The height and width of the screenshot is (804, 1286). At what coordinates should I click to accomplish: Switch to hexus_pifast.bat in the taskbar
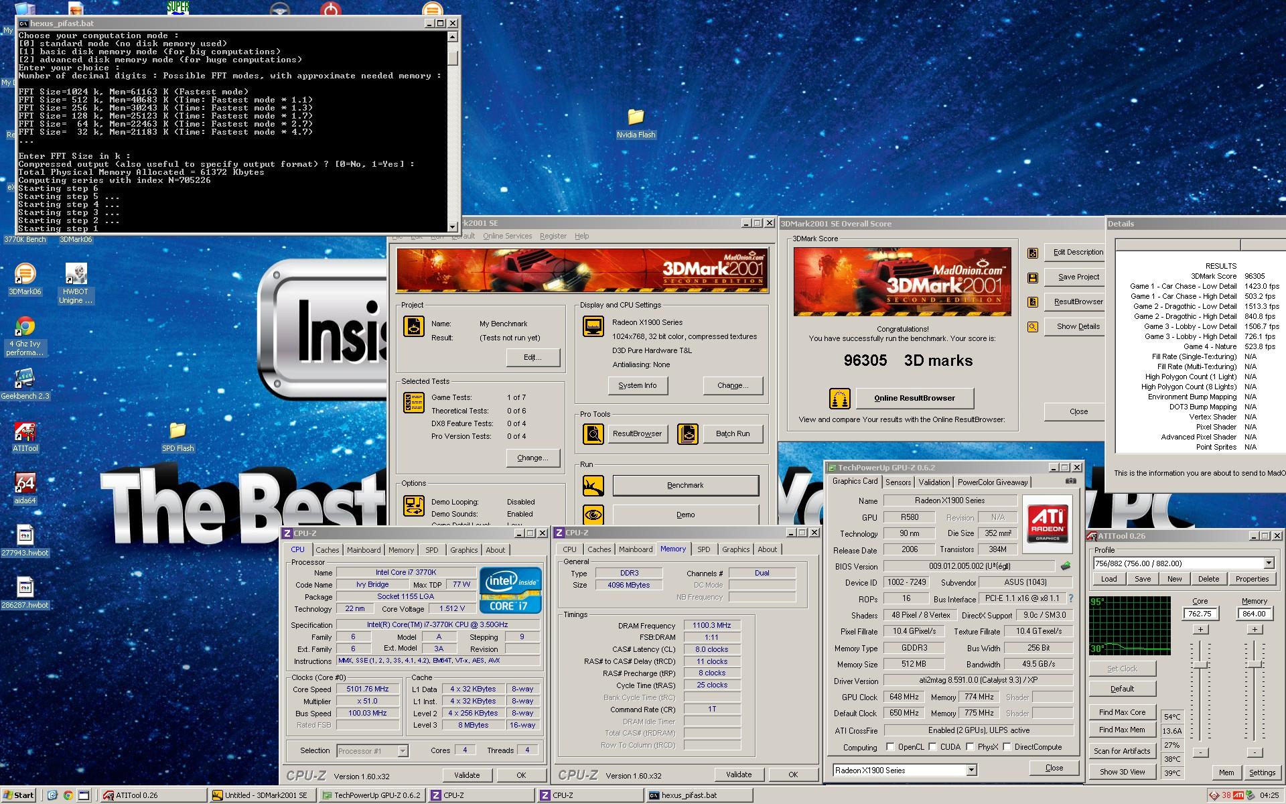click(x=699, y=795)
